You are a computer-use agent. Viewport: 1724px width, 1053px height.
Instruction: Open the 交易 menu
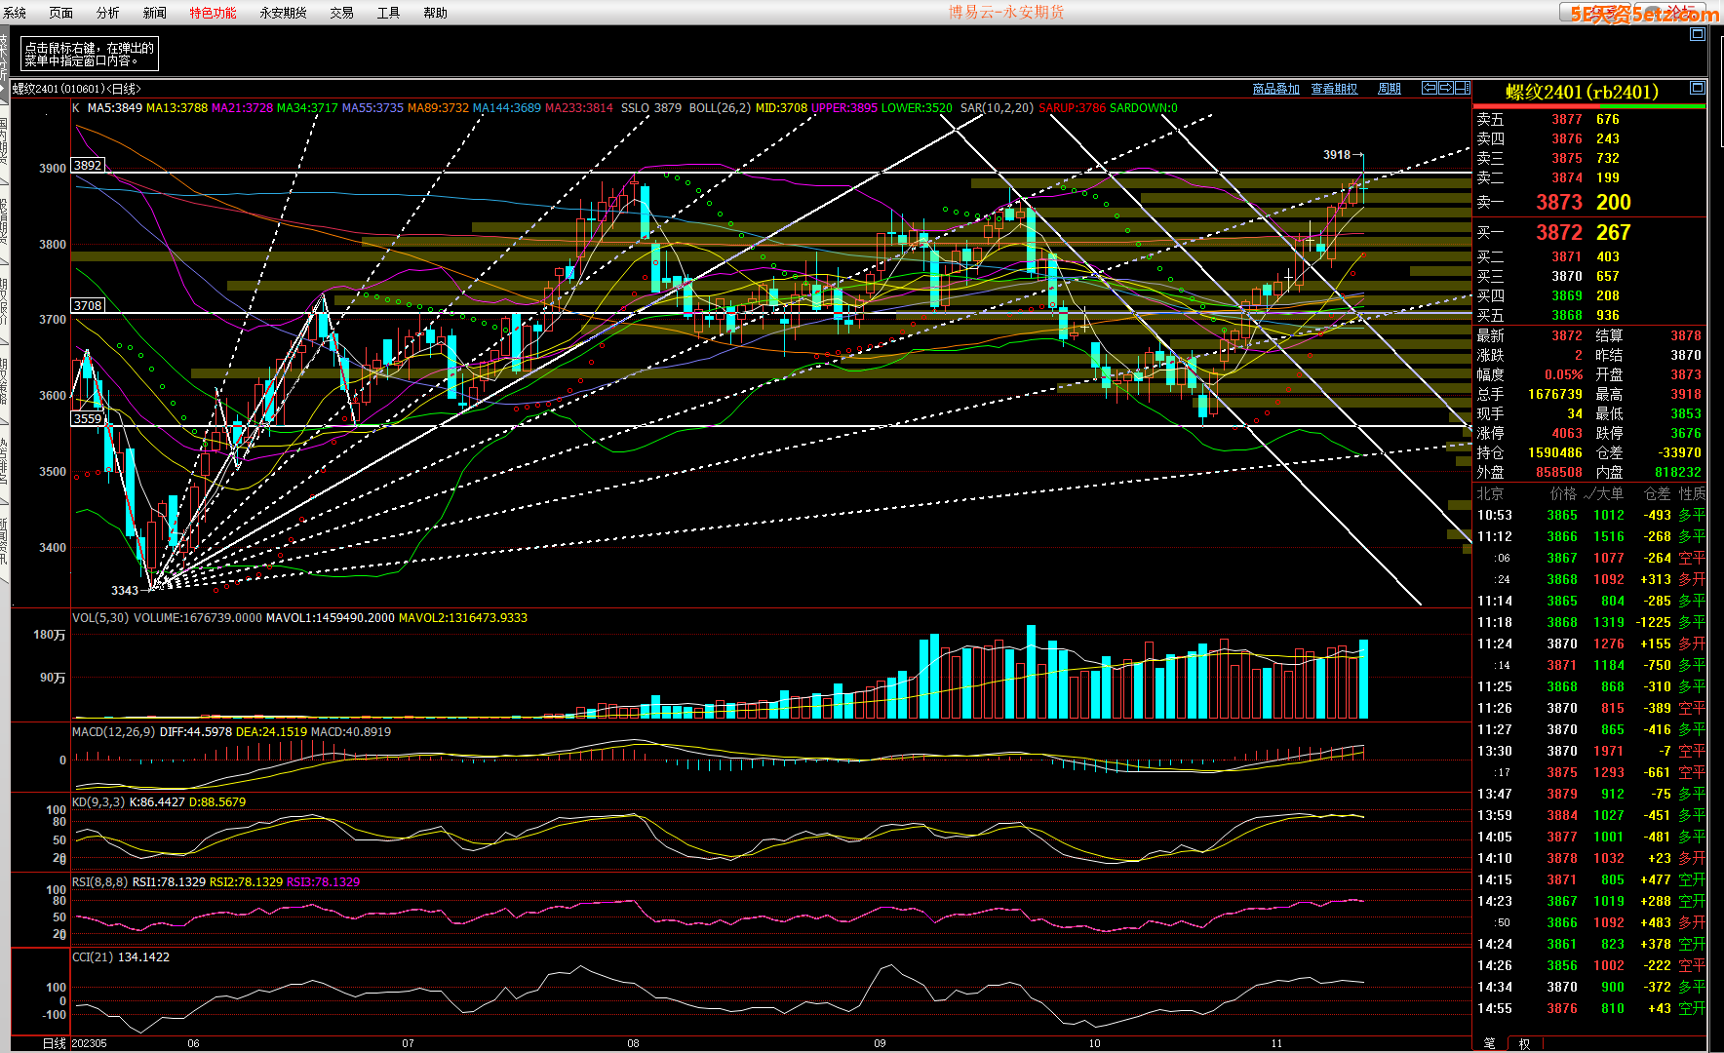[342, 13]
